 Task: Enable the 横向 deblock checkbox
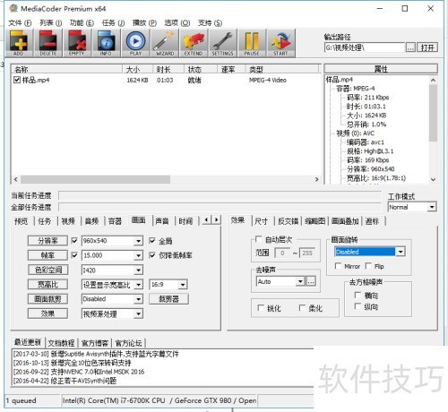[x=358, y=295]
